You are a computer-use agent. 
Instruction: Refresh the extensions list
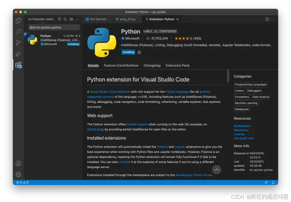[65, 19]
